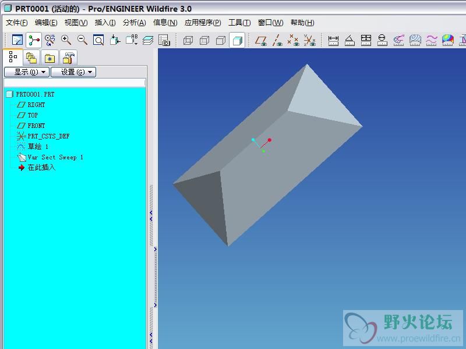466x349 pixels.
Task: Open the saved view list dropdown
Action: point(132,40)
